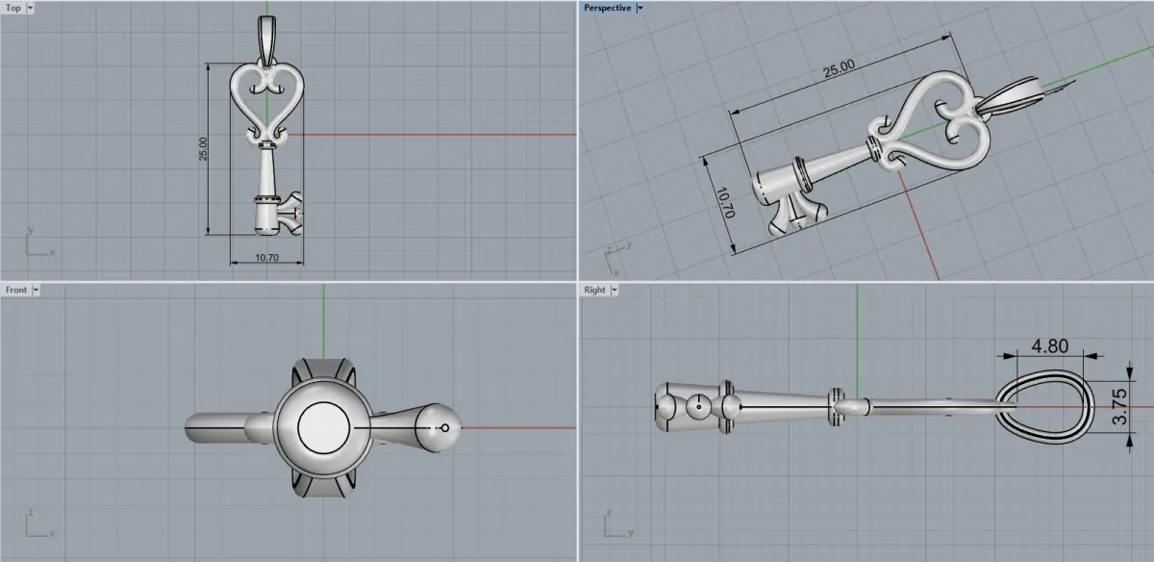Viewport: 1154px width, 562px height.
Task: Select the 25.00 dimension in Top viewport
Action: [203, 149]
